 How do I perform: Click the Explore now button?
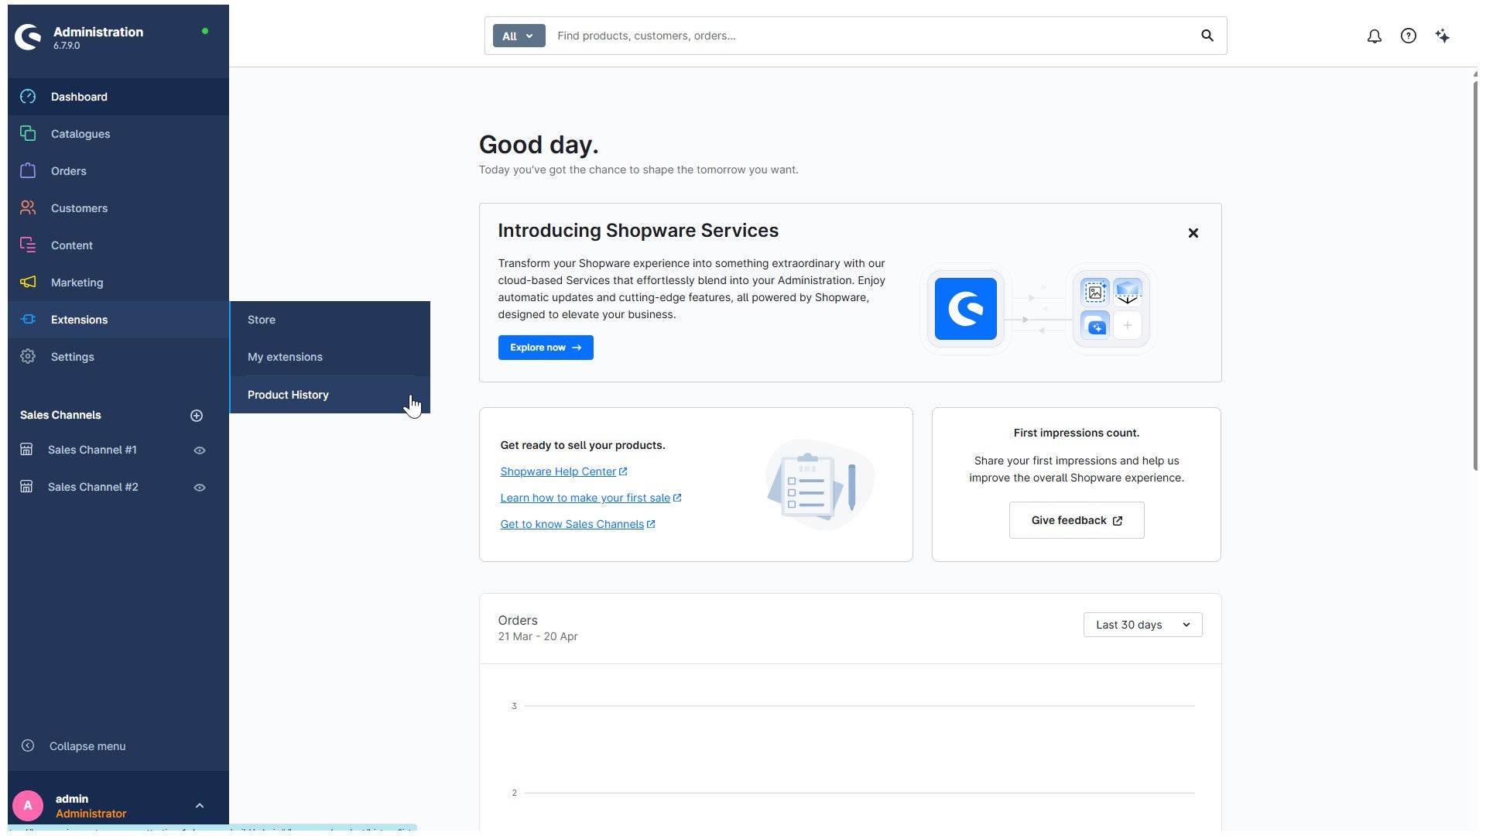tap(546, 348)
